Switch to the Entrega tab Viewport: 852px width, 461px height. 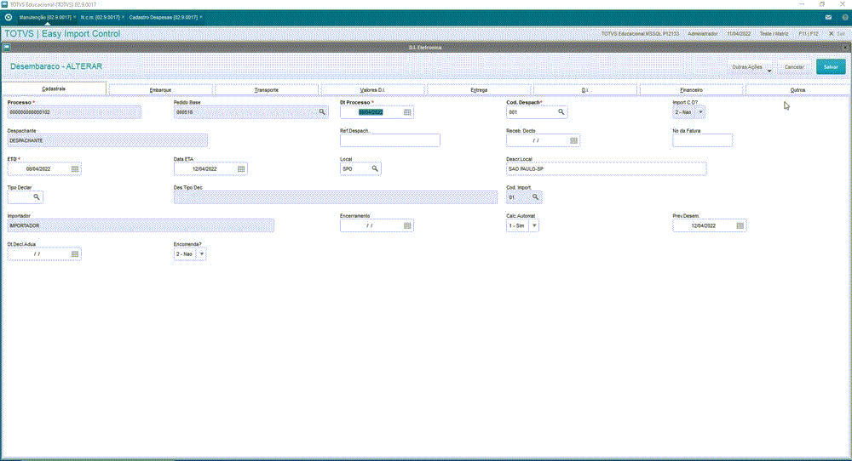(479, 90)
